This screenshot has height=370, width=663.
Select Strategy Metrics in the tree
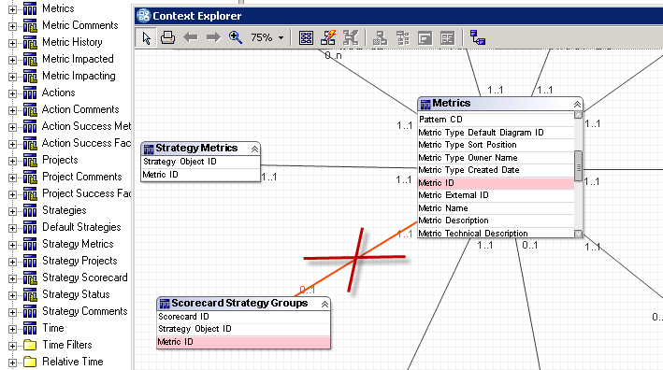click(78, 244)
